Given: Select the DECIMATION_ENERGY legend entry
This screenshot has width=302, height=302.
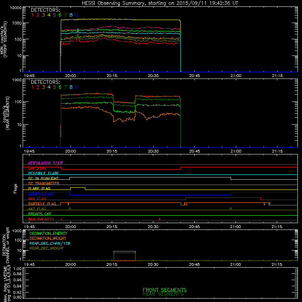Looking at the screenshot, I should (x=48, y=233).
